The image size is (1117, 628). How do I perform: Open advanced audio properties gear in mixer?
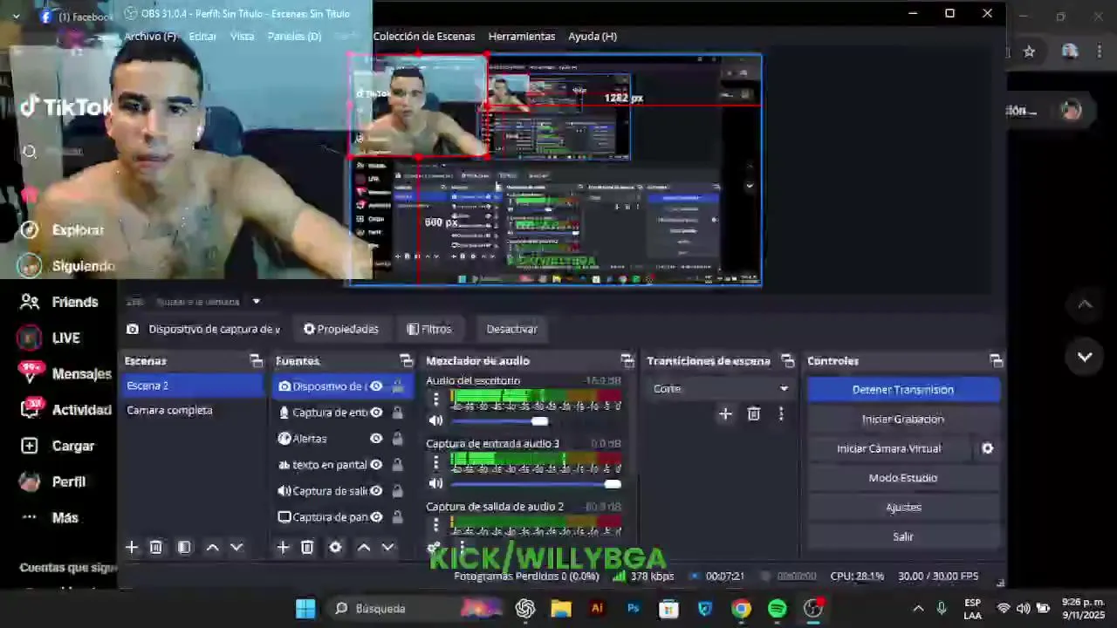coord(434,548)
